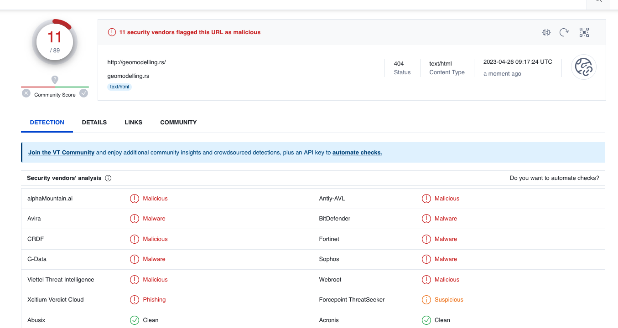Click the search icon in the top right corner
The width and height of the screenshot is (618, 328).
(599, 1)
